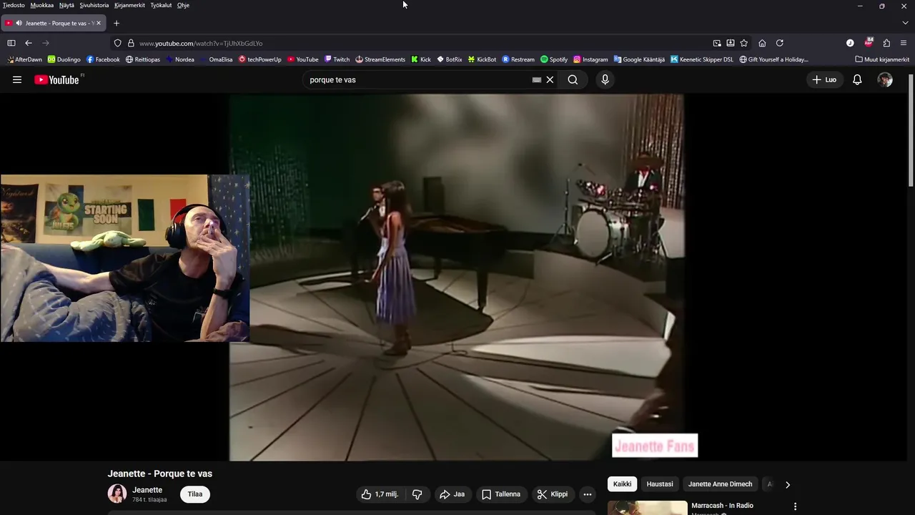Open the YouTube guide hamburger menu

click(x=17, y=80)
